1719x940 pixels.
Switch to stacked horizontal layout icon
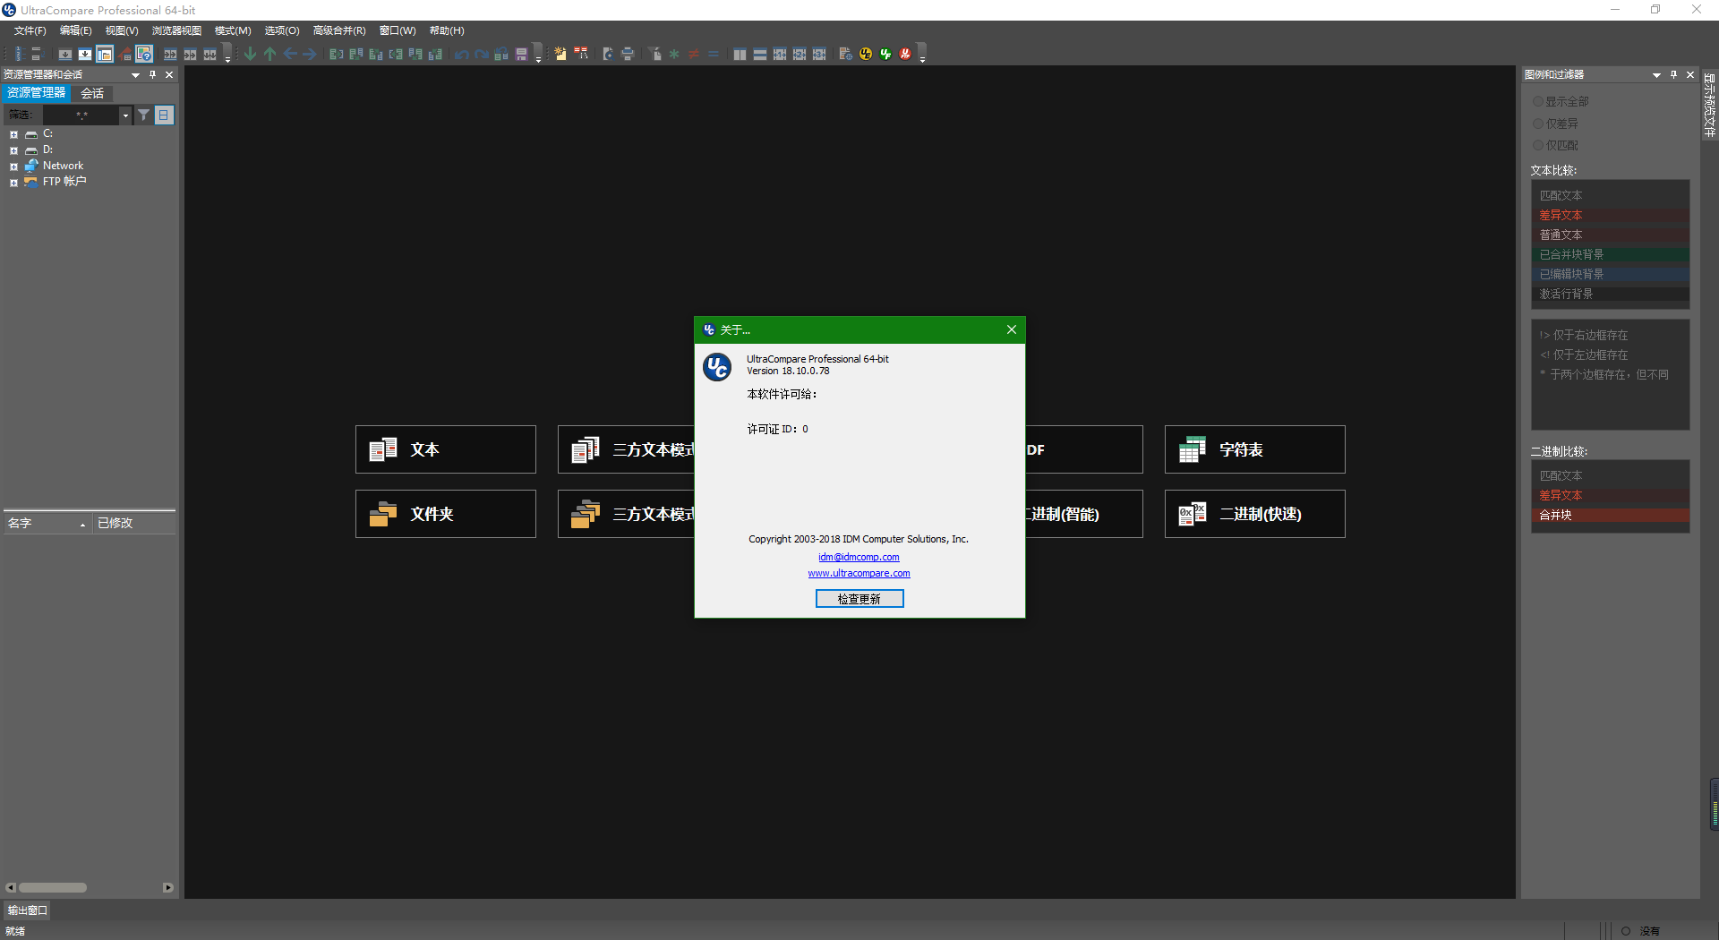click(759, 54)
